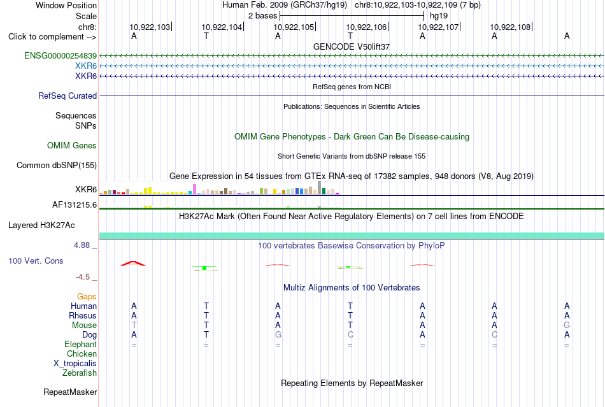Viewport: 605px width, 407px height.
Task: Click the Human Feb. 2009 (GRCh37/hg19) position header
Action: tap(285, 5)
